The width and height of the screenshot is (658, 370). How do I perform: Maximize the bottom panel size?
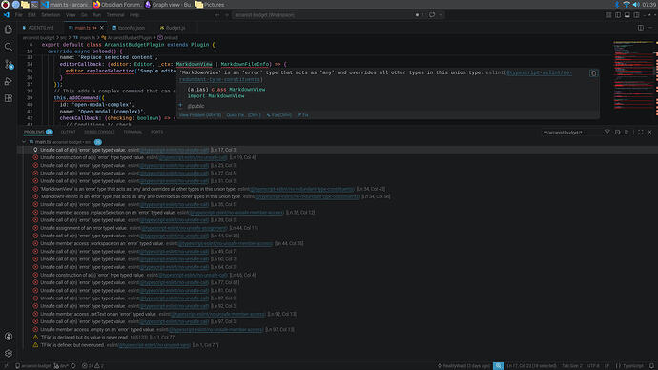(x=641, y=133)
